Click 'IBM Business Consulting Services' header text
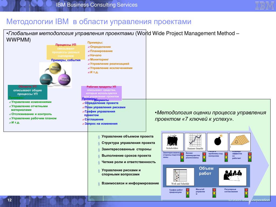Image resolution: width=276 pixels, height=207 pixels. click(97, 5)
